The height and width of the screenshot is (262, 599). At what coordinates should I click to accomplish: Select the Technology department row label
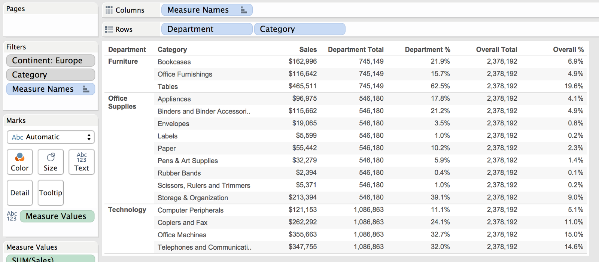coord(127,210)
